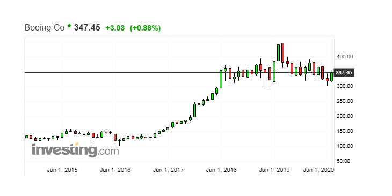Select the Jan 1, 2015 date label

point(62,170)
